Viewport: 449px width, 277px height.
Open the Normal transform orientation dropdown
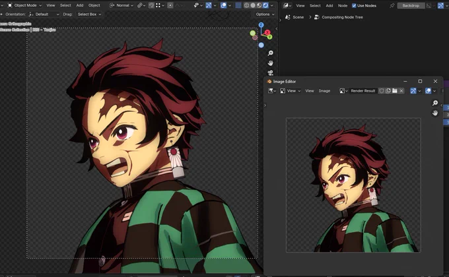[x=121, y=5]
